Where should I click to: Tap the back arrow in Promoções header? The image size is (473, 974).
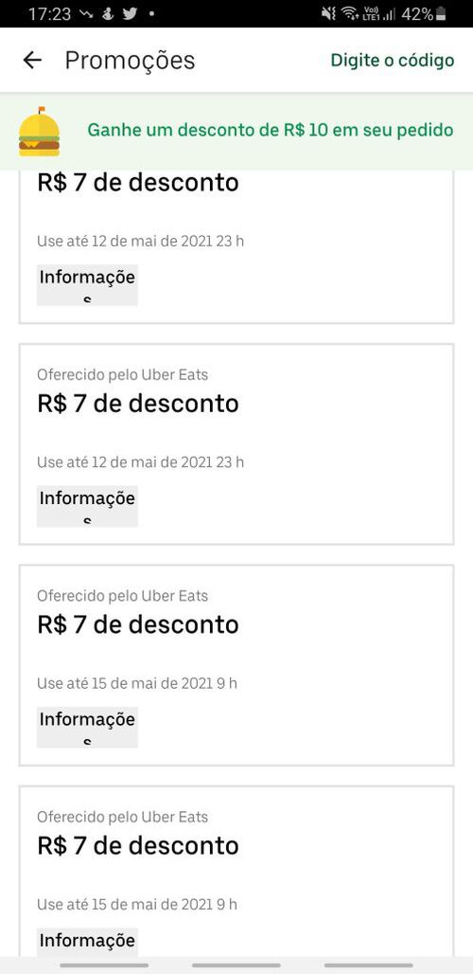[31, 61]
